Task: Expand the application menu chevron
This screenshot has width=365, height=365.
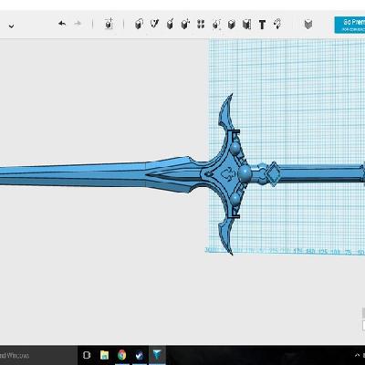Action: [11, 26]
